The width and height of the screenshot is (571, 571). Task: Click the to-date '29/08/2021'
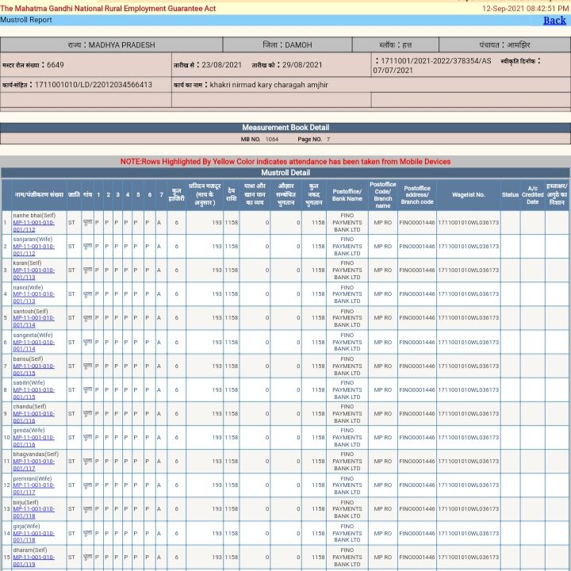pos(302,65)
